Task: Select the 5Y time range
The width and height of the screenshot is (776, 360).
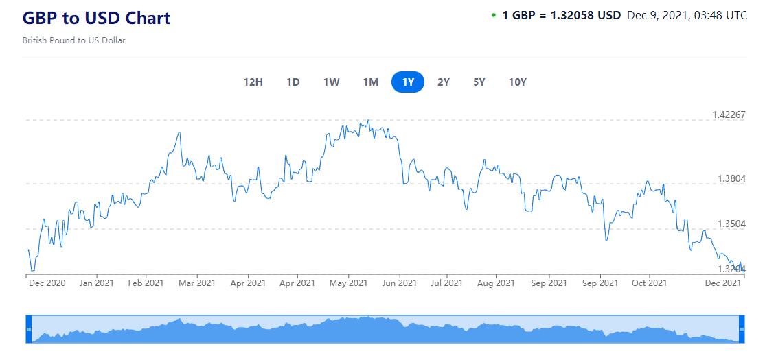Action: (479, 82)
